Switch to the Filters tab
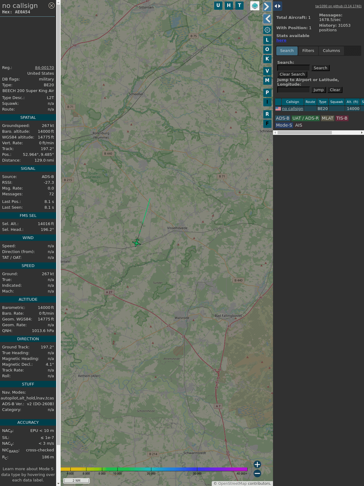364x486 pixels. click(x=308, y=51)
